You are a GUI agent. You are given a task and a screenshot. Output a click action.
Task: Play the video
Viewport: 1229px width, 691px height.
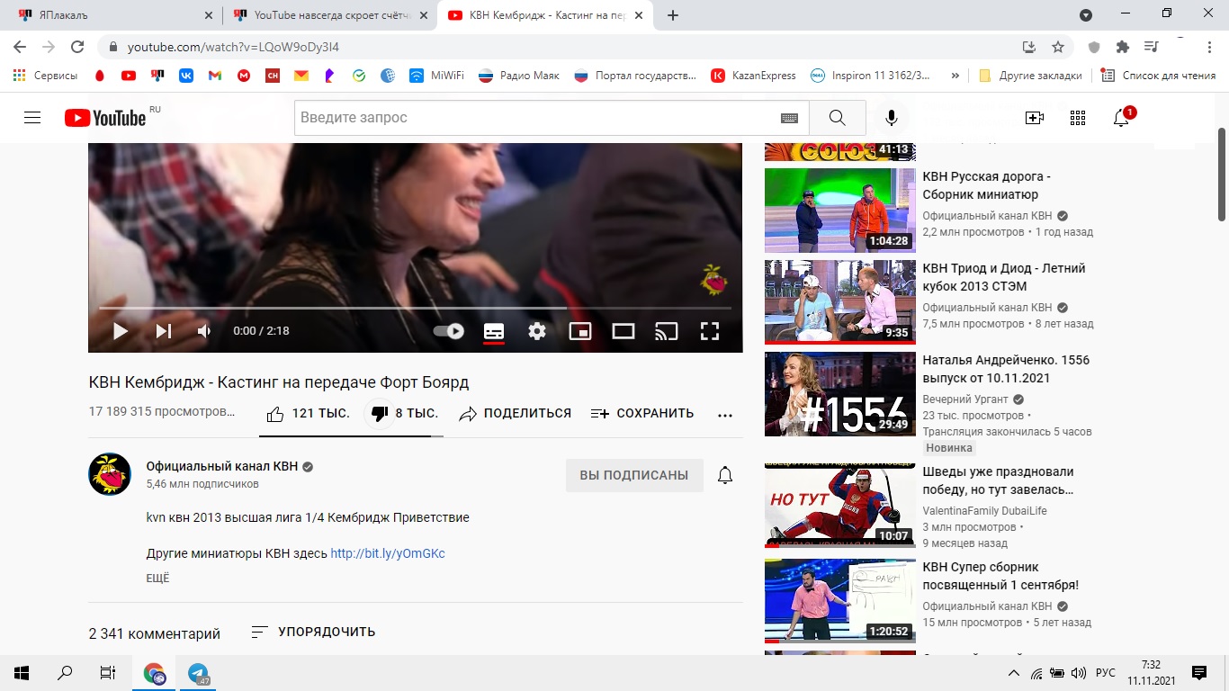point(120,331)
